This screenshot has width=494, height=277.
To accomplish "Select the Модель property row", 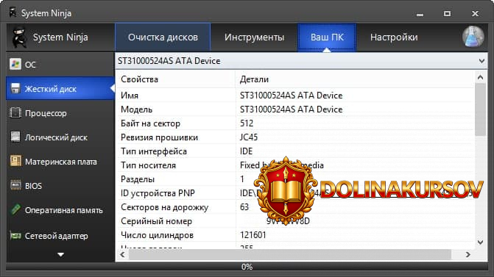I will (x=295, y=109).
